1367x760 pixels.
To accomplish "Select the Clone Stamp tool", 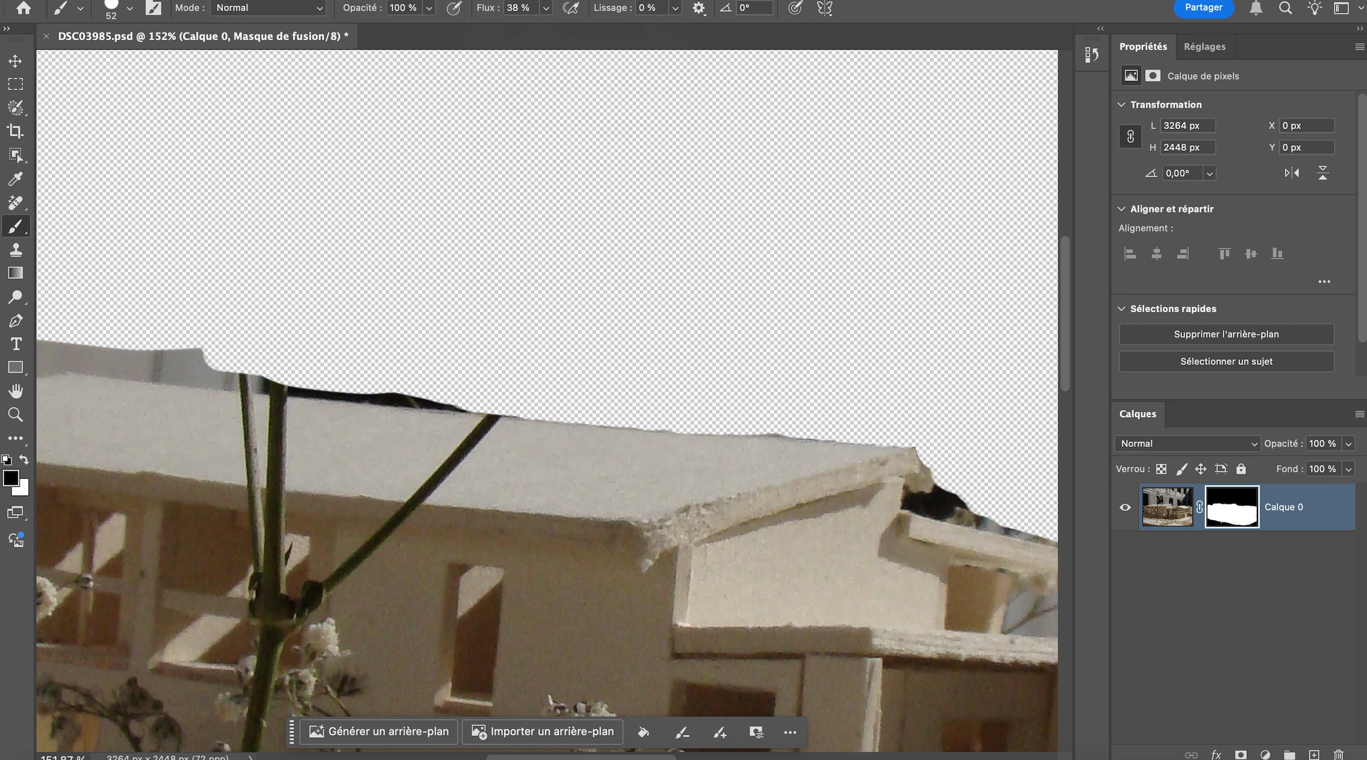I will point(15,250).
